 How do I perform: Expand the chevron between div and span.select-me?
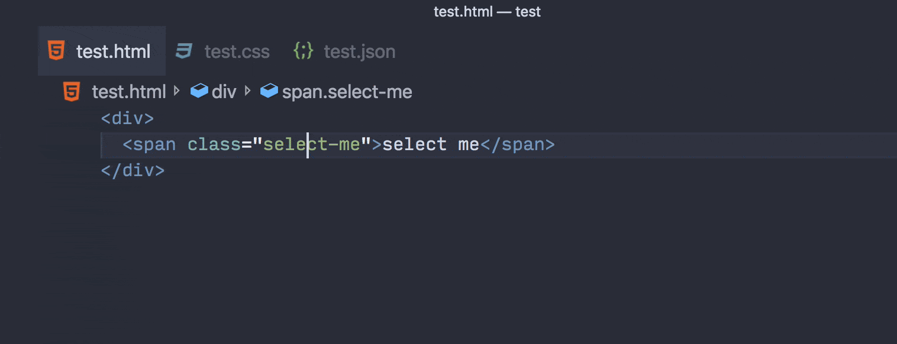click(x=249, y=91)
